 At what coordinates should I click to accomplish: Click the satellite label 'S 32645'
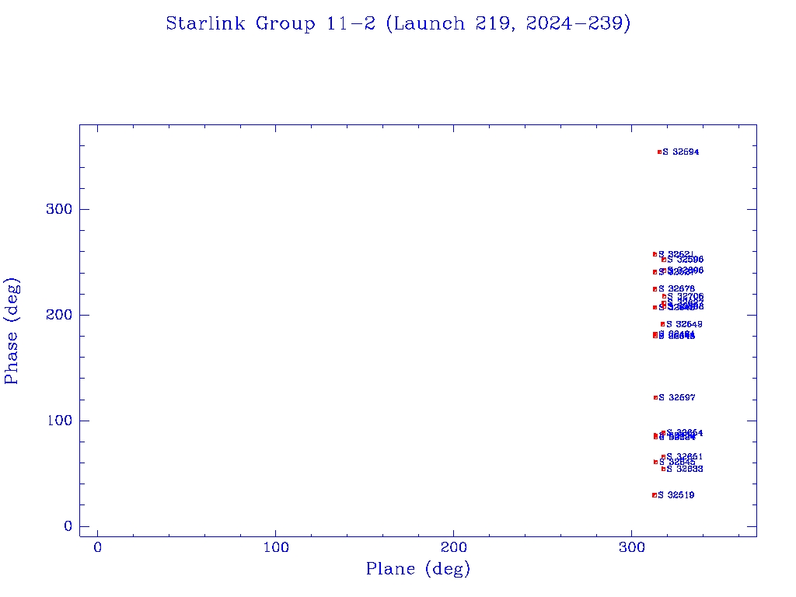(677, 462)
